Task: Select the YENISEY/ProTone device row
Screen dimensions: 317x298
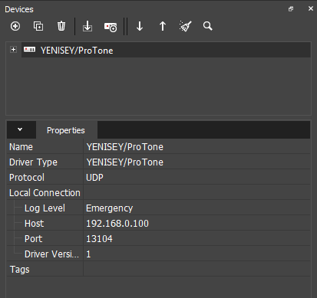Action: (x=166, y=50)
